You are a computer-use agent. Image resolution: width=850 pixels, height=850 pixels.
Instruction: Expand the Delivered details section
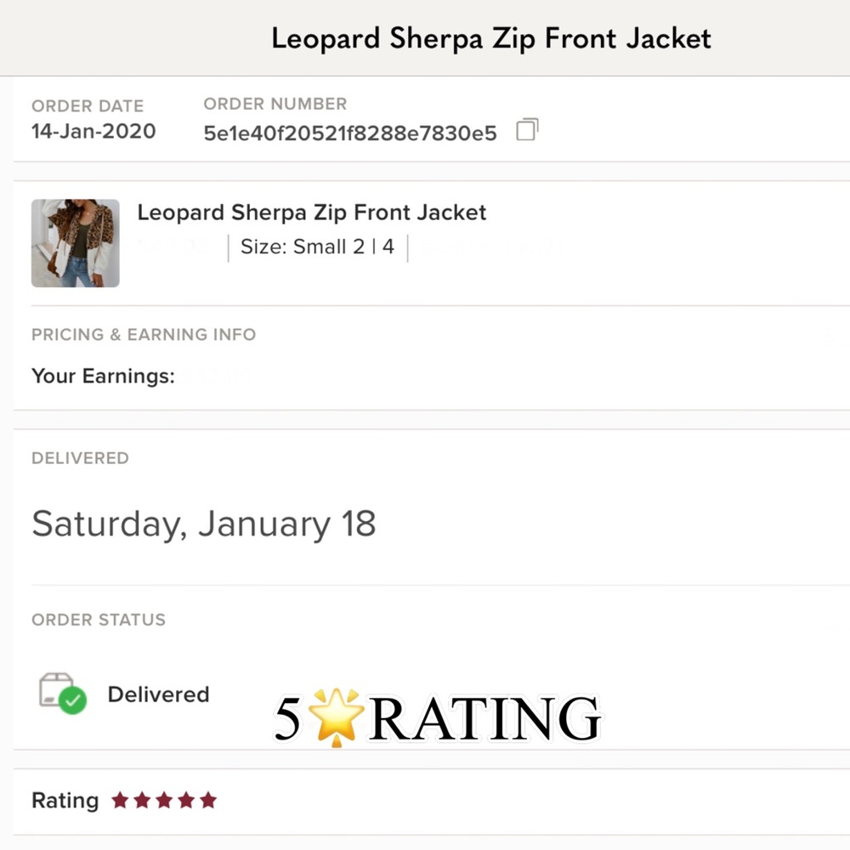(80, 458)
